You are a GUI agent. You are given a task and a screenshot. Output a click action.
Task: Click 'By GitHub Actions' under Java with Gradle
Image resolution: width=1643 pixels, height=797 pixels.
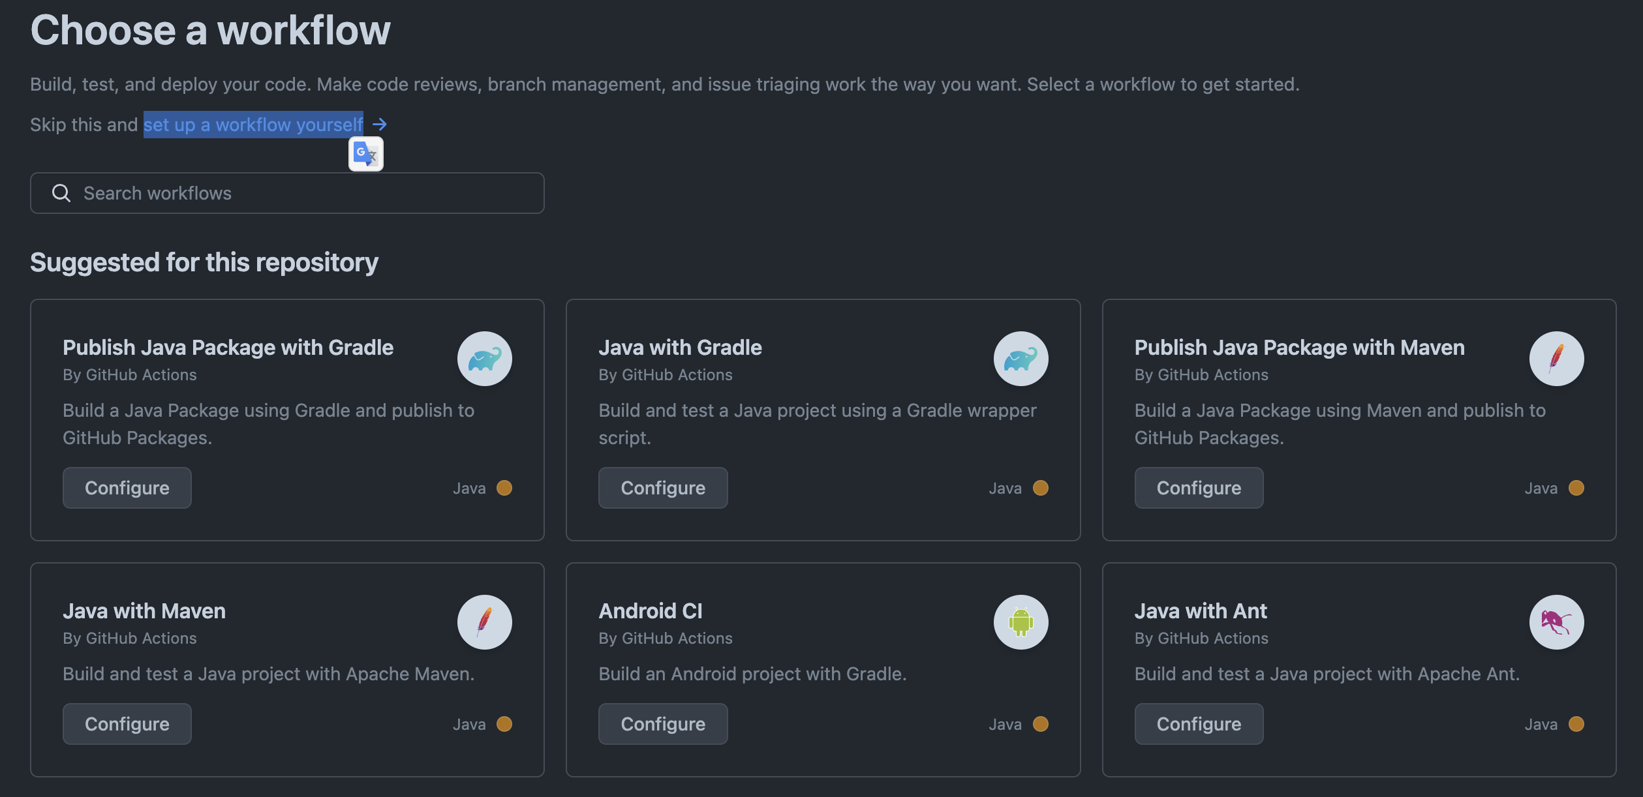[x=666, y=375]
